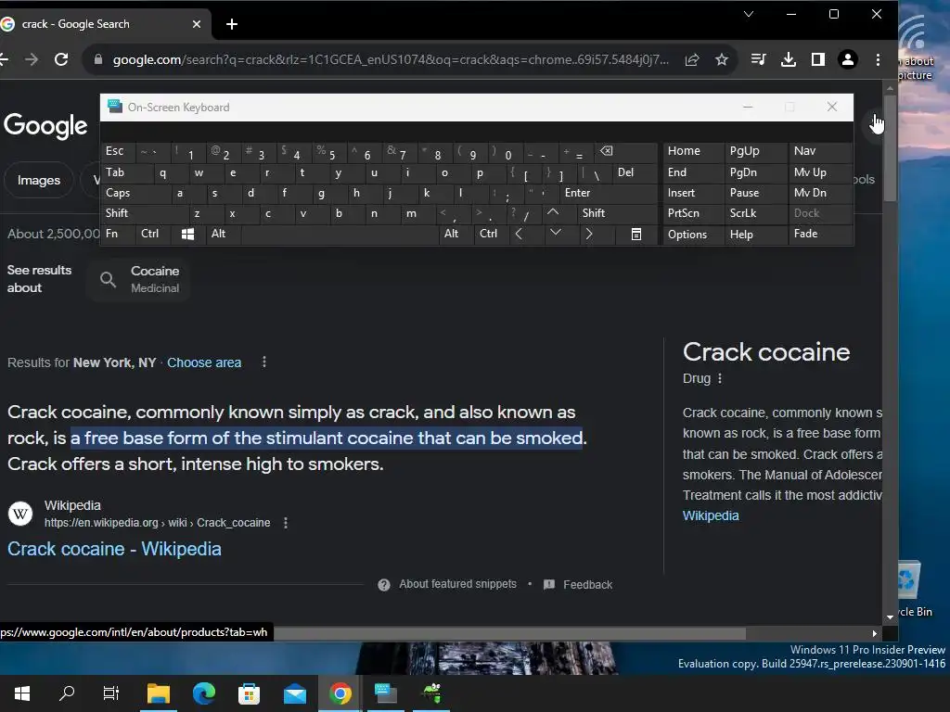The height and width of the screenshot is (712, 950).
Task: Click Enter key on On-Screen Keyboard
Action: (609, 193)
